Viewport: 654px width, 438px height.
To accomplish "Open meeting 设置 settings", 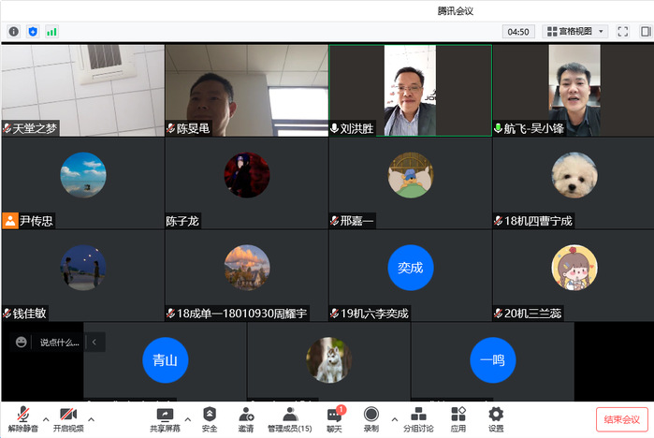I will pyautogui.click(x=496, y=417).
